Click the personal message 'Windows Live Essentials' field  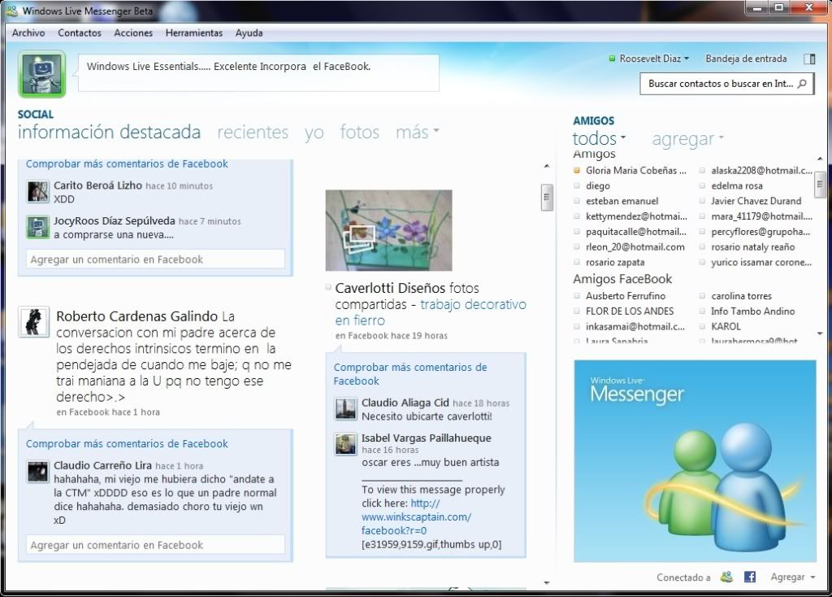pos(258,72)
